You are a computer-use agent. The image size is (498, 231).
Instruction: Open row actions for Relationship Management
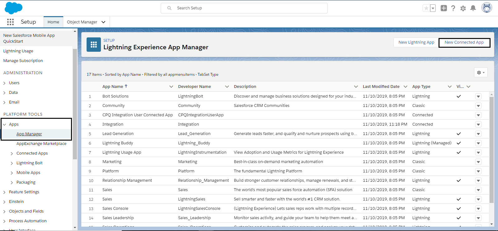478,180
